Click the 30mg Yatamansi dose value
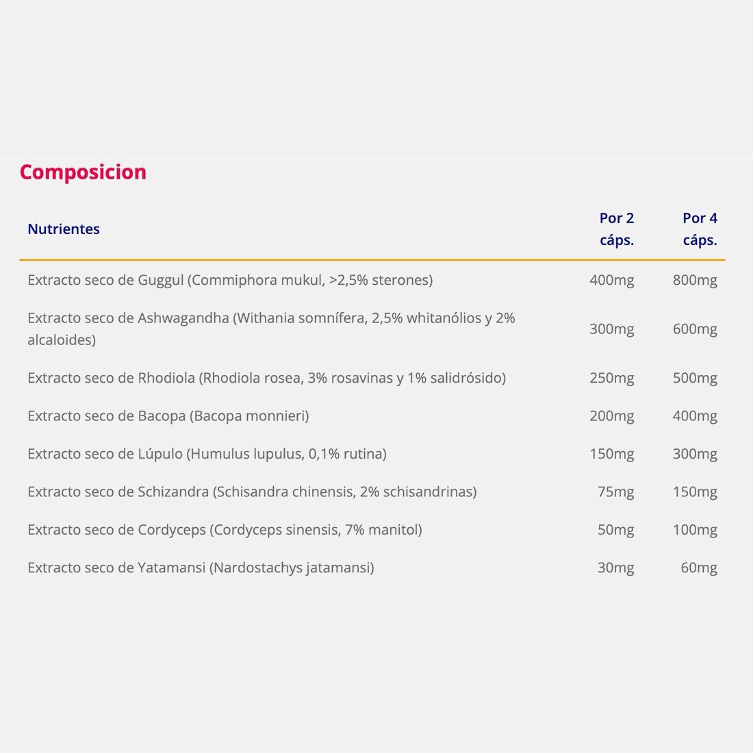Screen dimensions: 753x753 pyautogui.click(x=615, y=567)
